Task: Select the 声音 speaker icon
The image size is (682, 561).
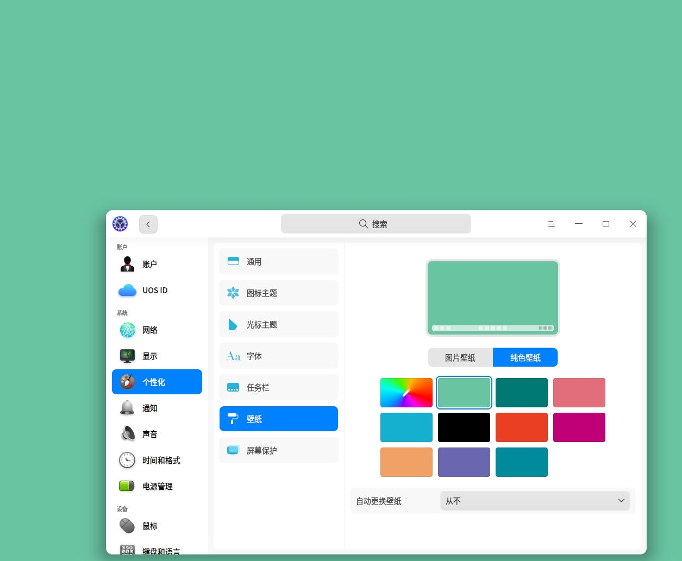Action: tap(128, 434)
